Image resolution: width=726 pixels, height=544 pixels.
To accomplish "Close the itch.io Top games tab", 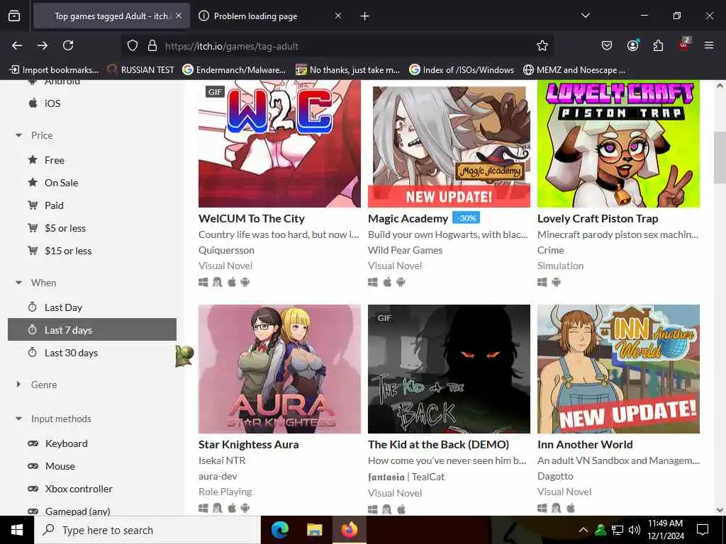I will click(179, 16).
